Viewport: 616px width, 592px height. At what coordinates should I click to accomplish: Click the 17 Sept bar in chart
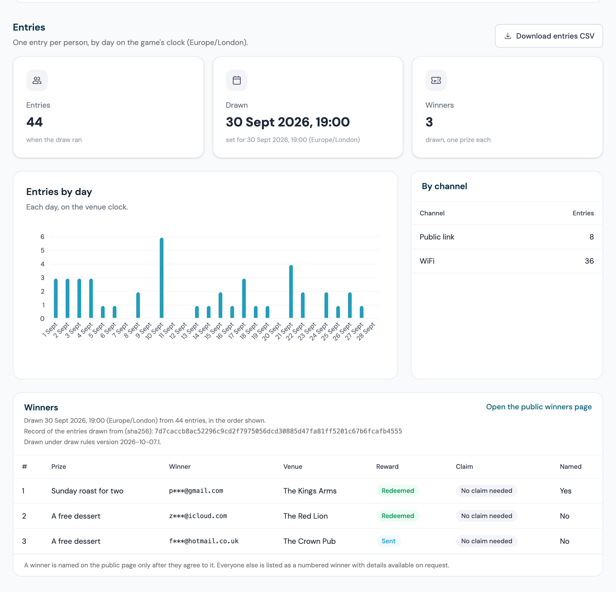[244, 298]
